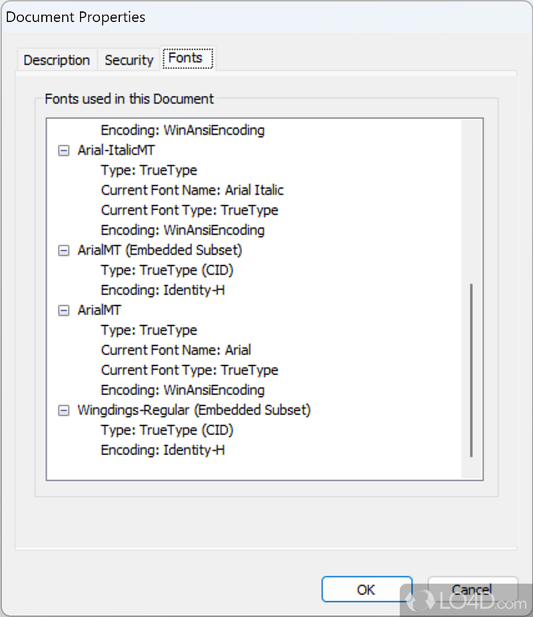Select 'Current Font Name: Arial Italic' row
The height and width of the screenshot is (617, 533).
pos(192,190)
